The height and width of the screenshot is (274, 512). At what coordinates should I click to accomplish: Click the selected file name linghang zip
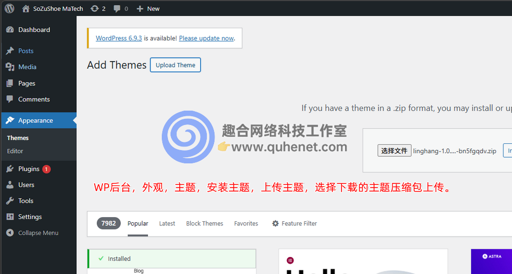(x=455, y=151)
